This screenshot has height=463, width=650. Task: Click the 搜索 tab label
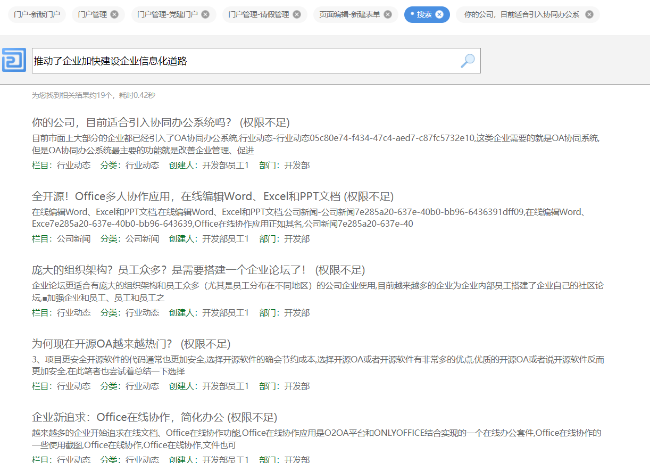(x=424, y=15)
